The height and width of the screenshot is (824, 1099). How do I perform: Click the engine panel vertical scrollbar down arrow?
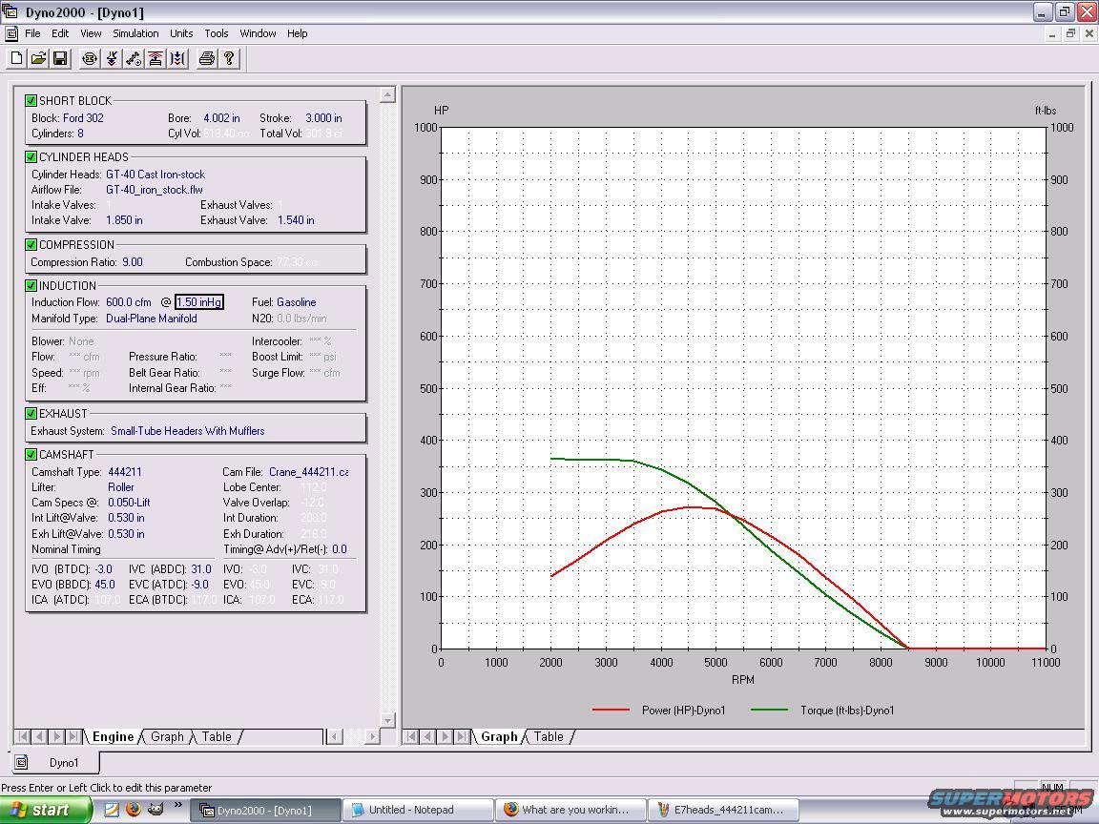[x=387, y=720]
